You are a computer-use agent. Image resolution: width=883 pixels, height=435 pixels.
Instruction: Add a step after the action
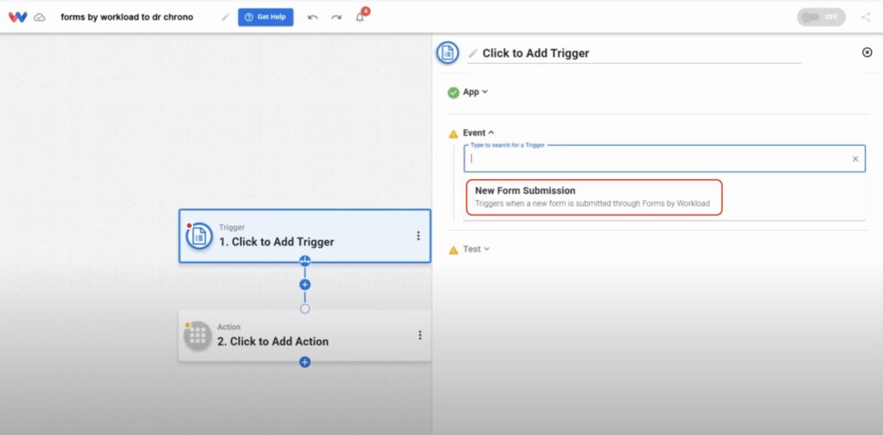pyautogui.click(x=304, y=363)
